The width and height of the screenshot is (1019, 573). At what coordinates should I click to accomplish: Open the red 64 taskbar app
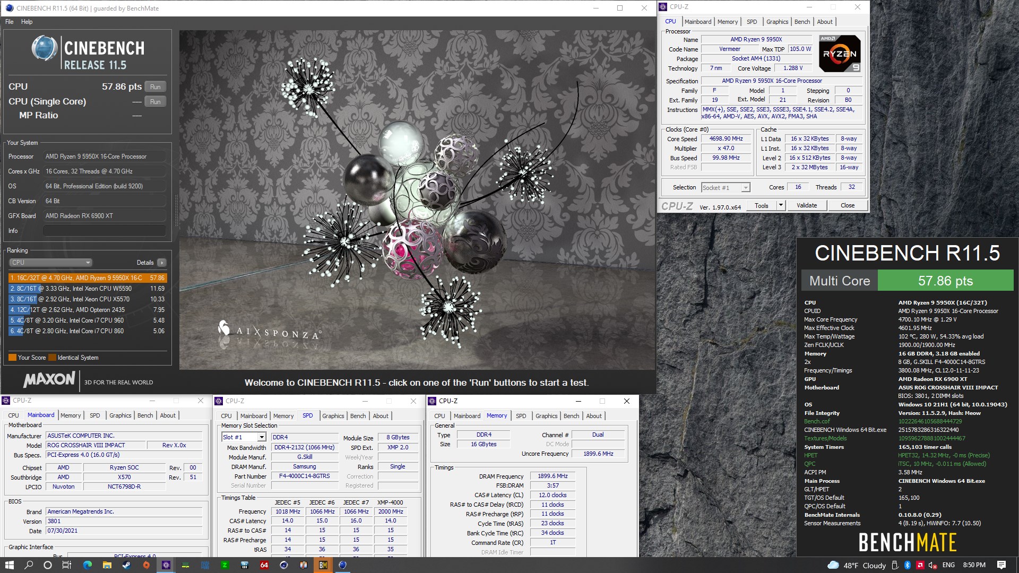[x=264, y=565]
